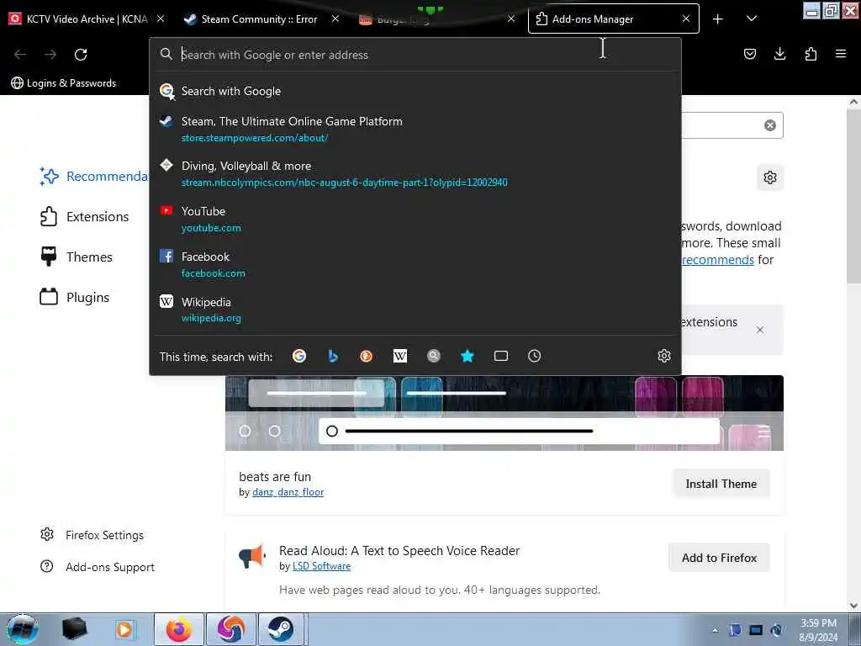Go back to previous page
861x646 pixels.
pyautogui.click(x=20, y=55)
